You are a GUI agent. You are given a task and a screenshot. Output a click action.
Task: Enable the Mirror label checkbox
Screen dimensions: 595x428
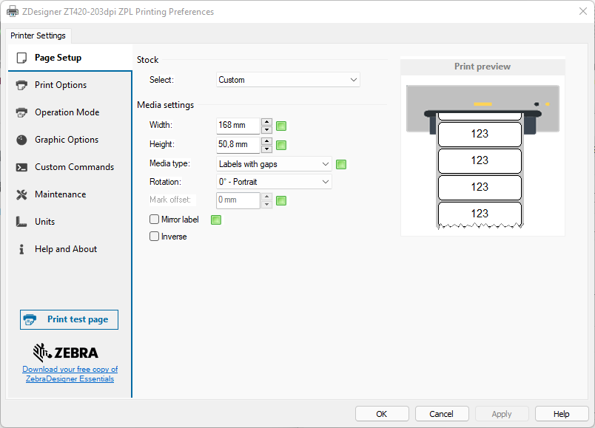(x=154, y=220)
